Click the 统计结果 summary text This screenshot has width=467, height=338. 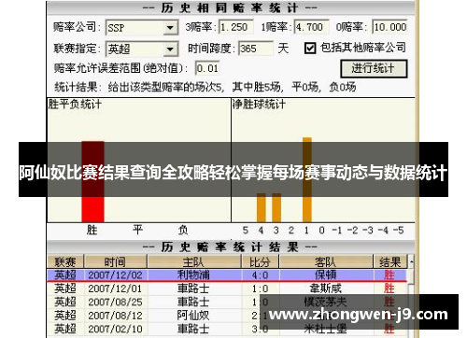click(205, 87)
